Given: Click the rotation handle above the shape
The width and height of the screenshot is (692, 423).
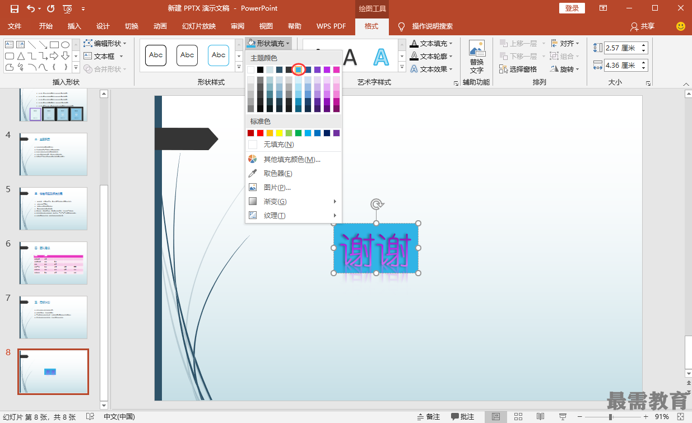Looking at the screenshot, I should tap(377, 204).
